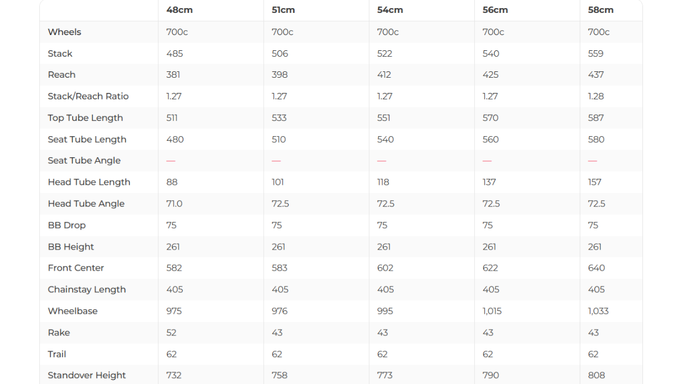Screen dimensions: 684x384
Task: Click the 71.0 Head Tube Angle value
Action: click(x=175, y=204)
